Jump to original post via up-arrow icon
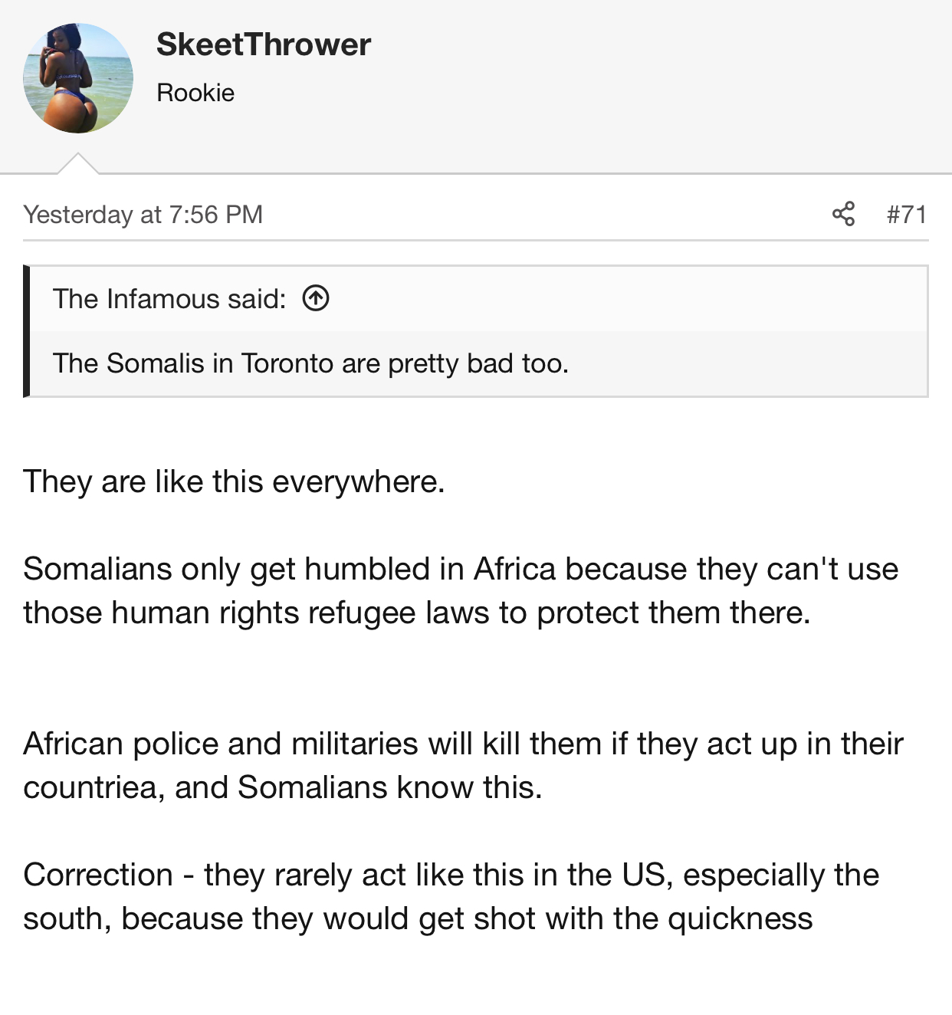Viewport: 952px width, 1015px height. (316, 298)
